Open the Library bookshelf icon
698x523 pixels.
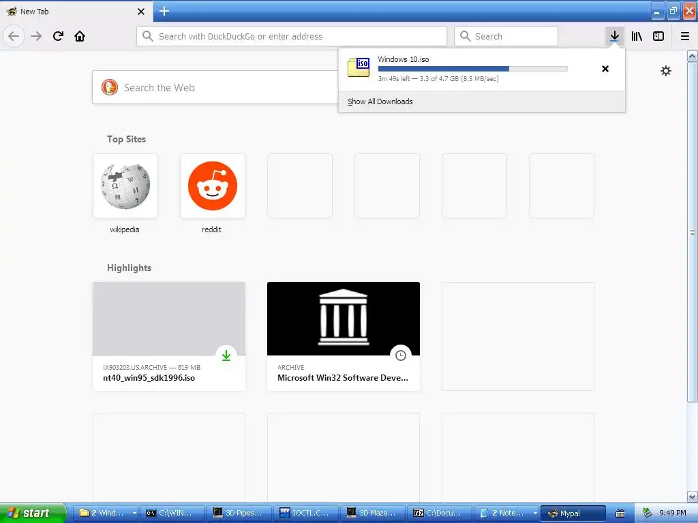pyautogui.click(x=637, y=36)
